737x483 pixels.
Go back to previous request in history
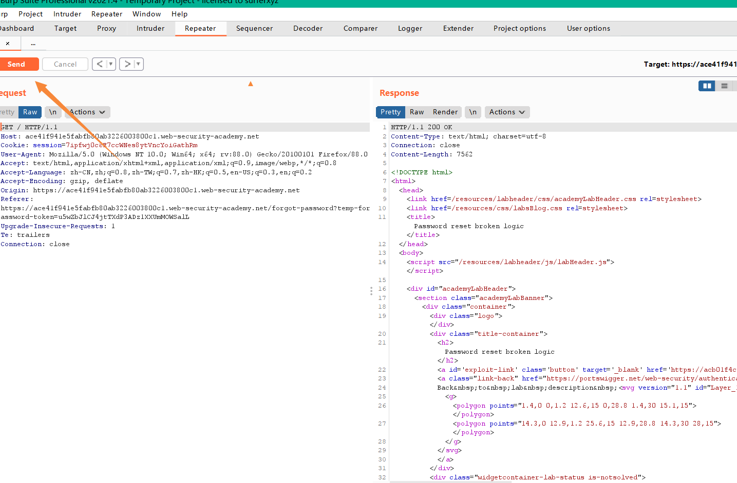coord(100,64)
